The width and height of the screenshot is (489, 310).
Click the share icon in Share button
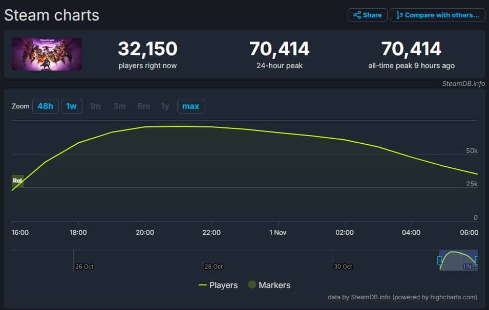pyautogui.click(x=357, y=15)
